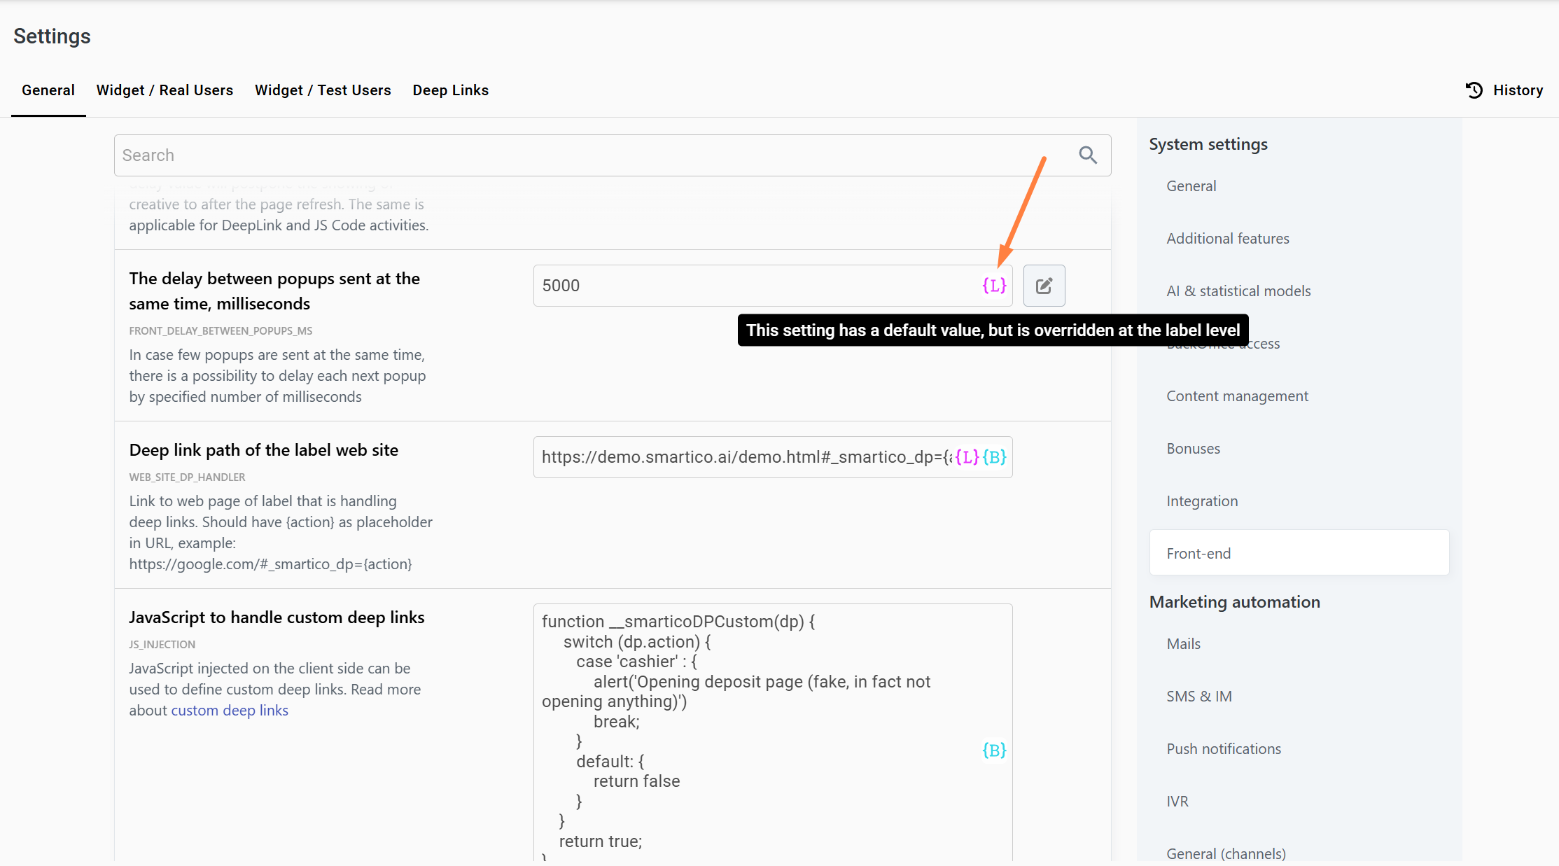Viewport: 1559px width, 866px height.
Task: Open the History panel
Action: click(1504, 90)
